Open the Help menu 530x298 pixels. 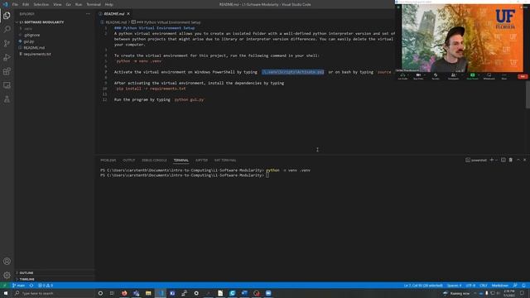tap(108, 4)
